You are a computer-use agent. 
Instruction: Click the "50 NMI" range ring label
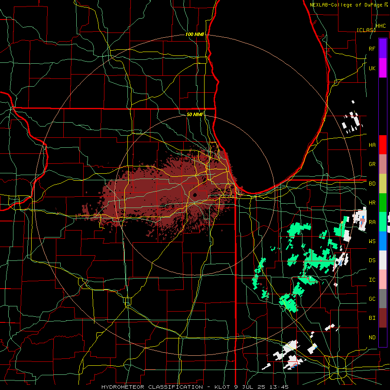tap(195, 114)
